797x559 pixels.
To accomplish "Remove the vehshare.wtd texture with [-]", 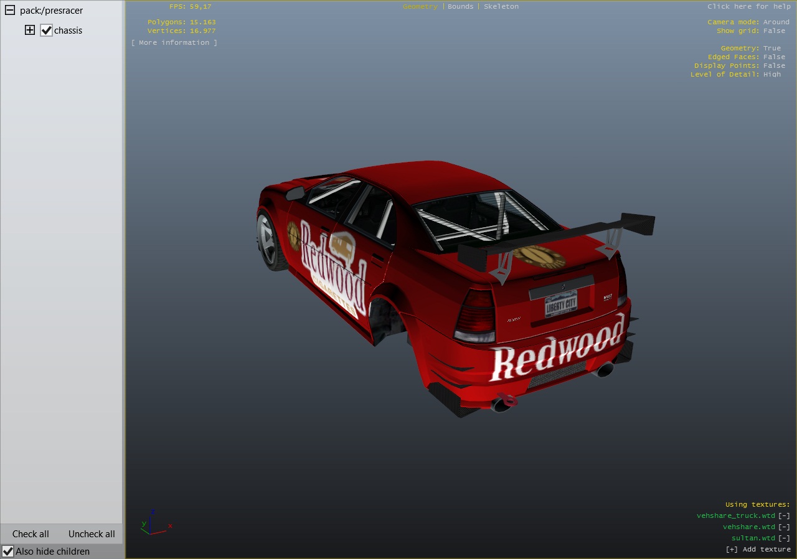I will coord(784,527).
